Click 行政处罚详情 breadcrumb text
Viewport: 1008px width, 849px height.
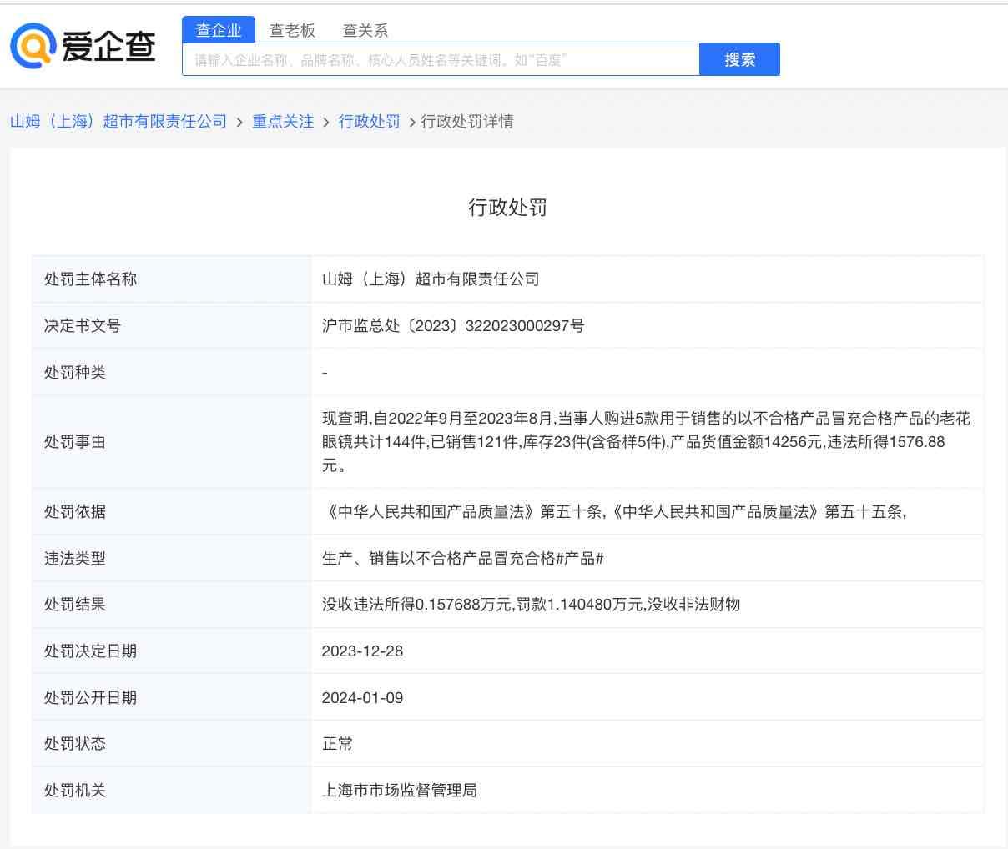(x=467, y=122)
